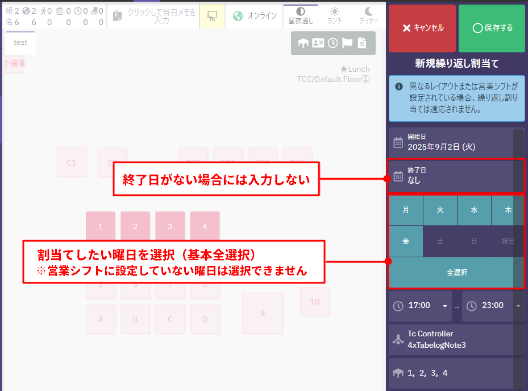Click the daily memo input area
The height and width of the screenshot is (391, 528).
tap(154, 16)
